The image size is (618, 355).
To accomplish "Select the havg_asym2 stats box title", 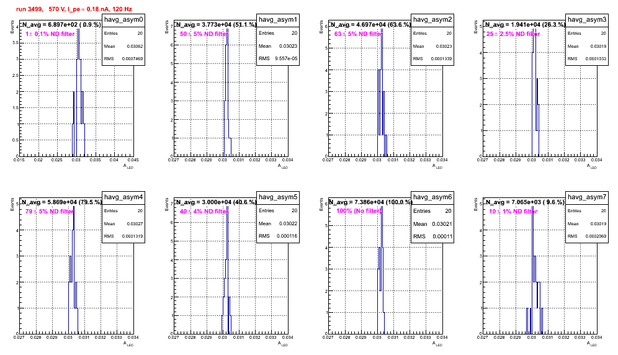I will tap(432, 20).
